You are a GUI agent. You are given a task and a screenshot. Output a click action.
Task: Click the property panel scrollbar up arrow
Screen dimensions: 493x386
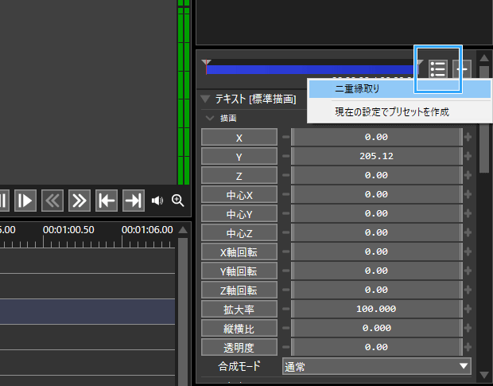pos(484,58)
